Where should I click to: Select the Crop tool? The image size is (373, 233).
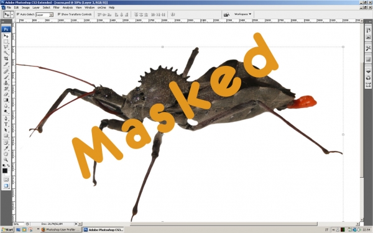point(6,58)
